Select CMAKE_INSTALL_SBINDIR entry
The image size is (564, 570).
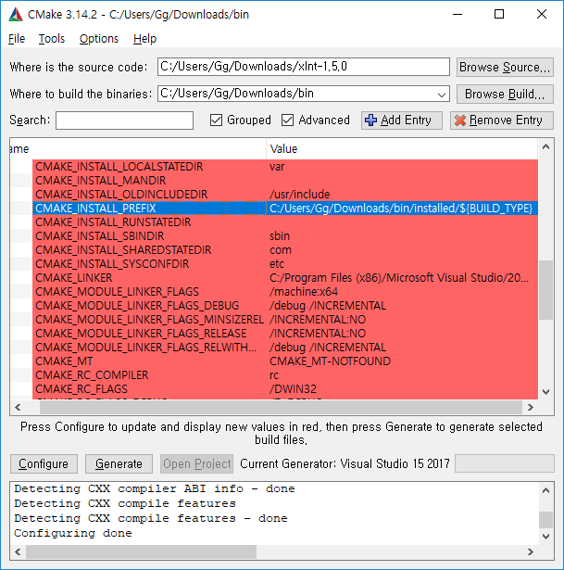pyautogui.click(x=99, y=236)
